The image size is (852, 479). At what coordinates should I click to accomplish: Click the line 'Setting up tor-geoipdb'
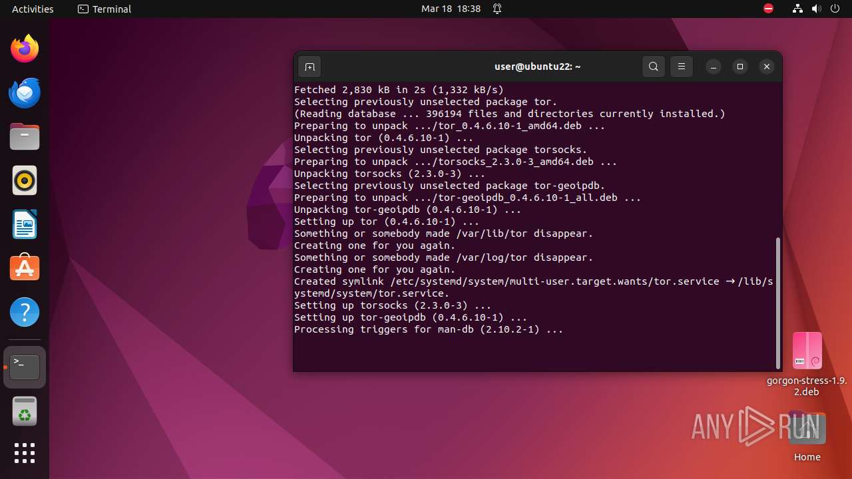411,317
